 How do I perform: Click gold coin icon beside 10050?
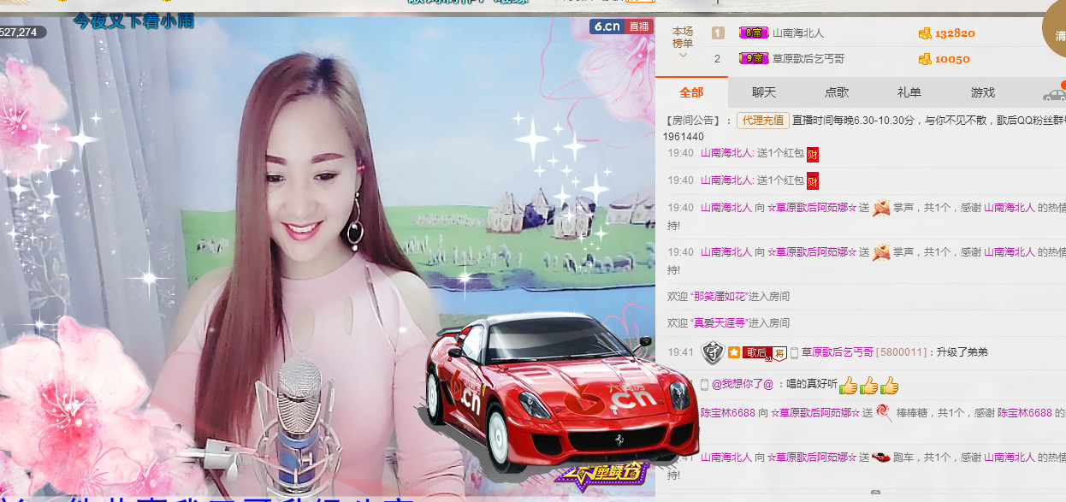(x=924, y=59)
